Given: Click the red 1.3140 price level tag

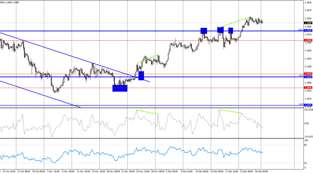Looking at the screenshot, I should tap(308, 74).
